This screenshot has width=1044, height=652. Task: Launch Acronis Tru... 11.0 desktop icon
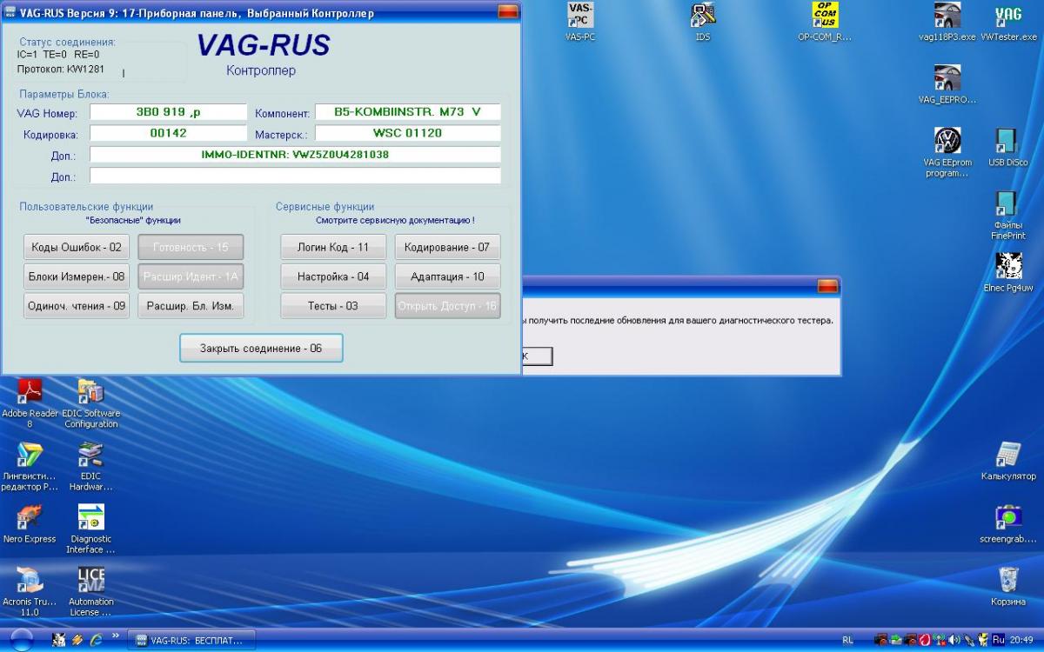(x=30, y=591)
